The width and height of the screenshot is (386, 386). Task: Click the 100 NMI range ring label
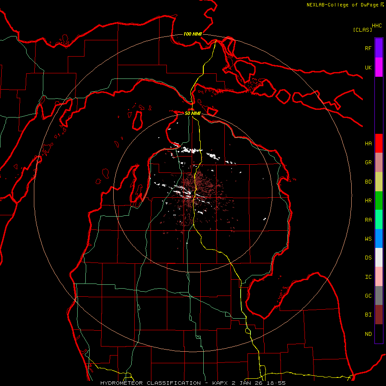click(x=193, y=34)
